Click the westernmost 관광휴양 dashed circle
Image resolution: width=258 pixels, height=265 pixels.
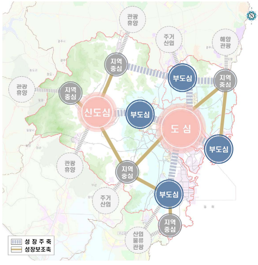tap(22, 89)
